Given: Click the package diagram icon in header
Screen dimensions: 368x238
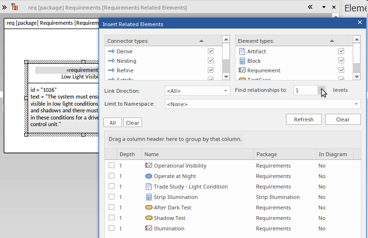Looking at the screenshot, I should point(15,7).
